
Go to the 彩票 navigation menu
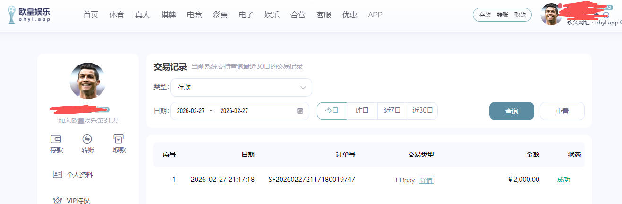(x=220, y=15)
